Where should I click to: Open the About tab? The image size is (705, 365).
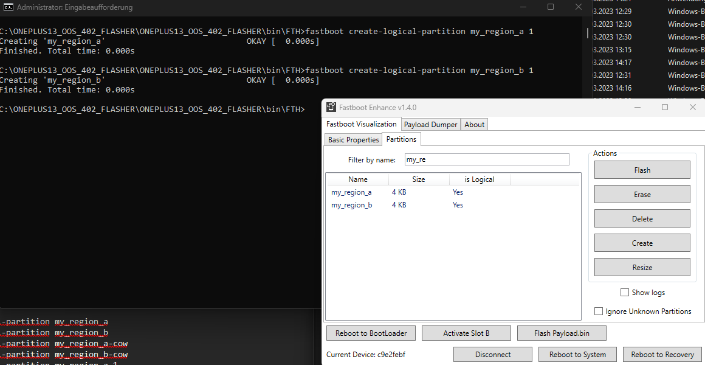click(x=474, y=125)
